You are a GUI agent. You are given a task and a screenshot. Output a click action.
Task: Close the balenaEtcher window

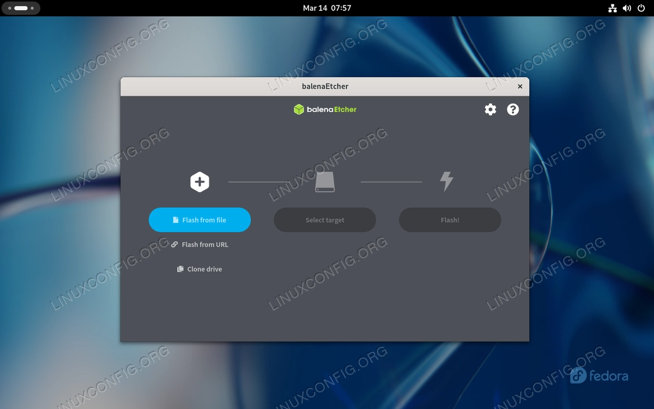click(520, 86)
